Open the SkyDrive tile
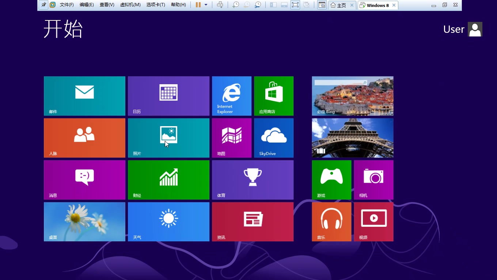 coord(273,138)
